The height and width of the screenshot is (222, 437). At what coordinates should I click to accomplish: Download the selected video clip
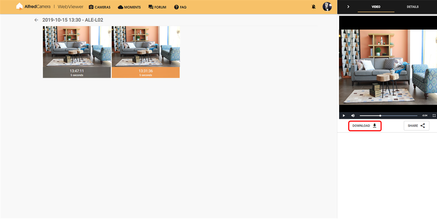365,126
